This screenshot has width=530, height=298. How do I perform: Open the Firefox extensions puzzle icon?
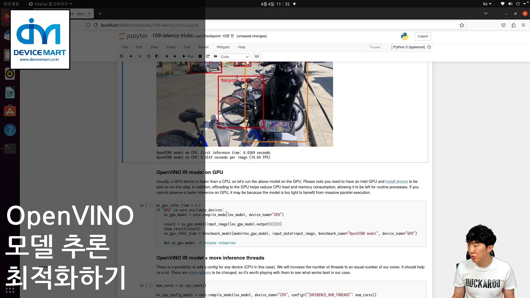click(513, 25)
